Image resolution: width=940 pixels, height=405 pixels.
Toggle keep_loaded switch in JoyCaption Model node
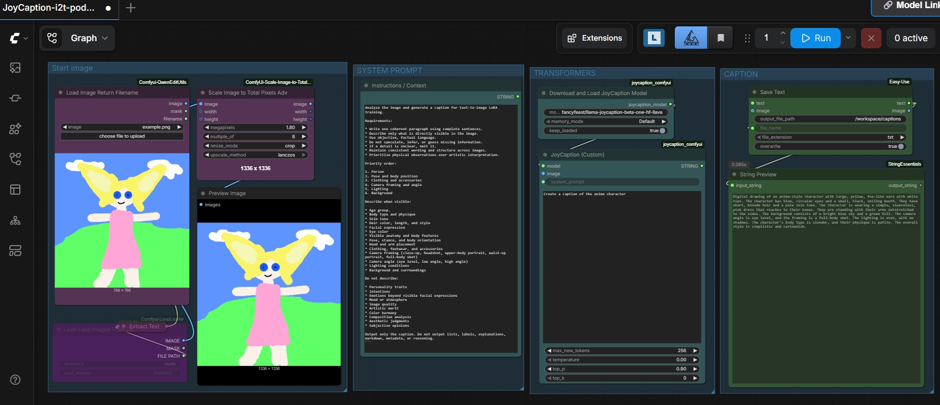tap(662, 131)
